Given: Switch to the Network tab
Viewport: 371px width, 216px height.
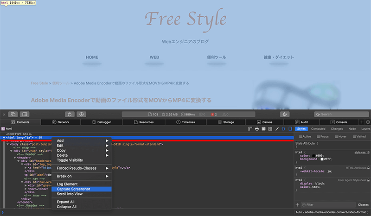Looking at the screenshot, I should 61,122.
